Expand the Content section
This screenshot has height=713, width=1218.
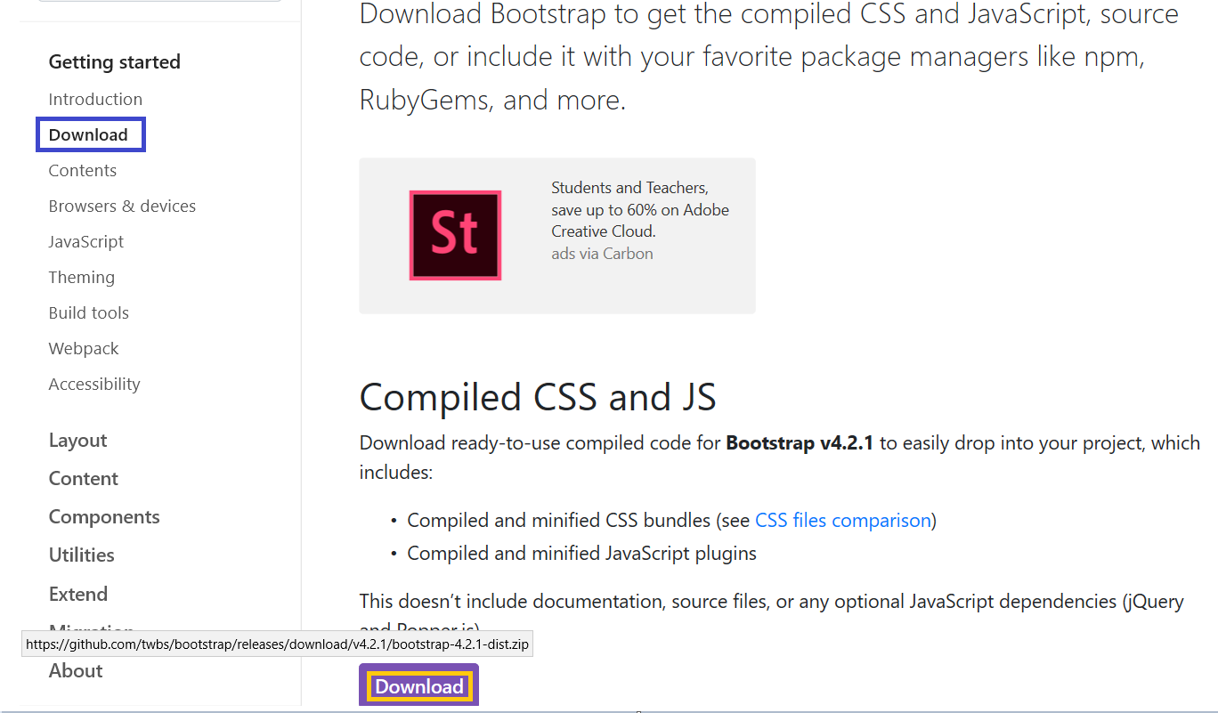tap(84, 478)
